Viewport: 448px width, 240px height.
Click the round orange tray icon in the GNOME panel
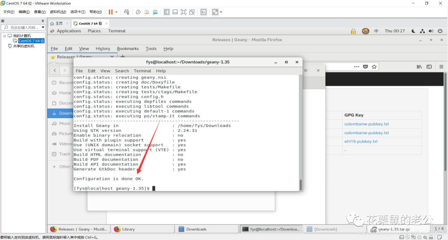(365, 31)
